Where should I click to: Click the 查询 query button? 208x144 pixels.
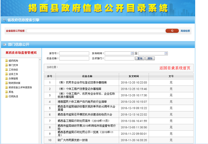[x=140, y=59]
